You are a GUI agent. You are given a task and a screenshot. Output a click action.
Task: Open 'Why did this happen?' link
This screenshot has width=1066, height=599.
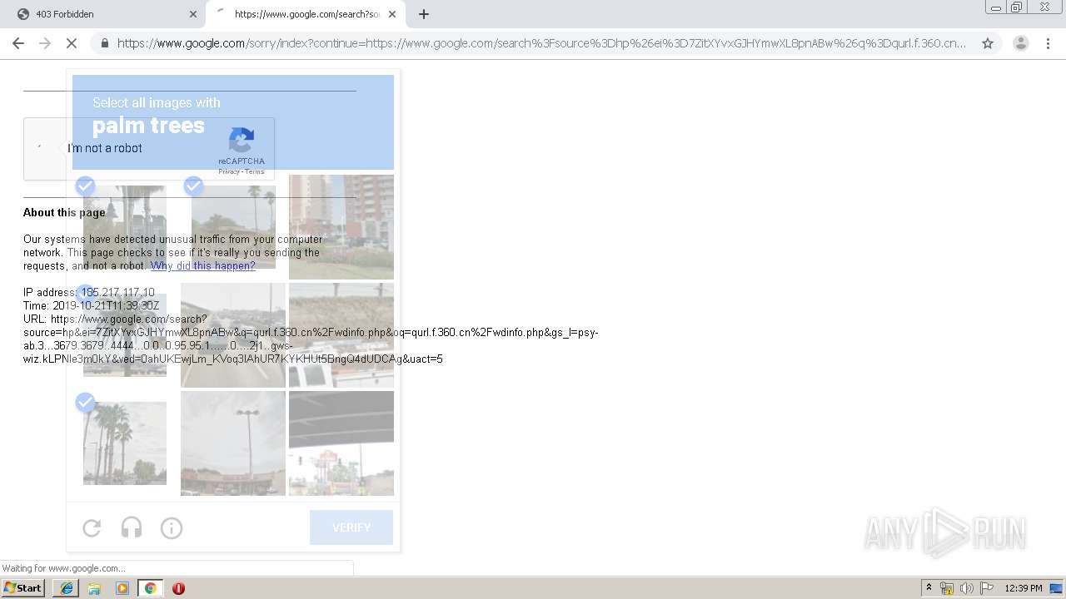click(203, 265)
